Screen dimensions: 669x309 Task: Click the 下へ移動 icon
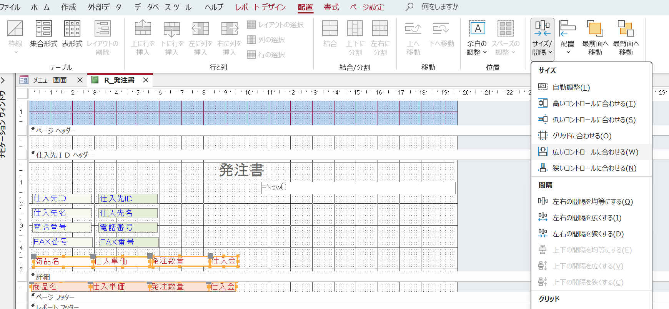point(441,28)
